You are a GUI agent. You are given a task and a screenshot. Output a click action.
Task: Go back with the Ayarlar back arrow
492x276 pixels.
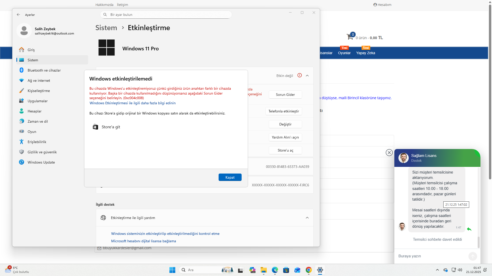coord(18,15)
